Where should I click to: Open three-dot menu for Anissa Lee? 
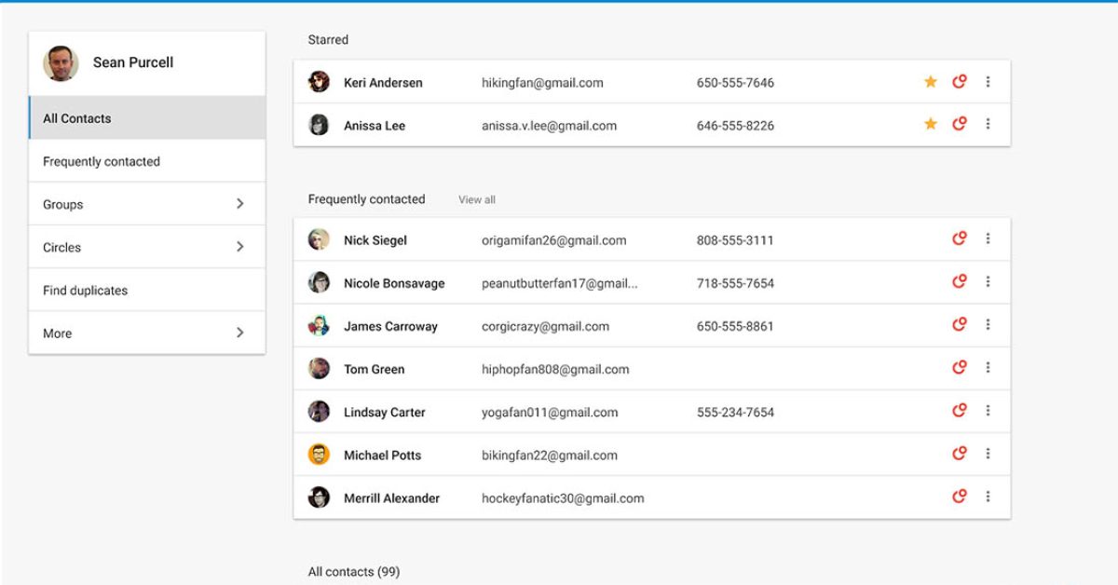click(988, 125)
